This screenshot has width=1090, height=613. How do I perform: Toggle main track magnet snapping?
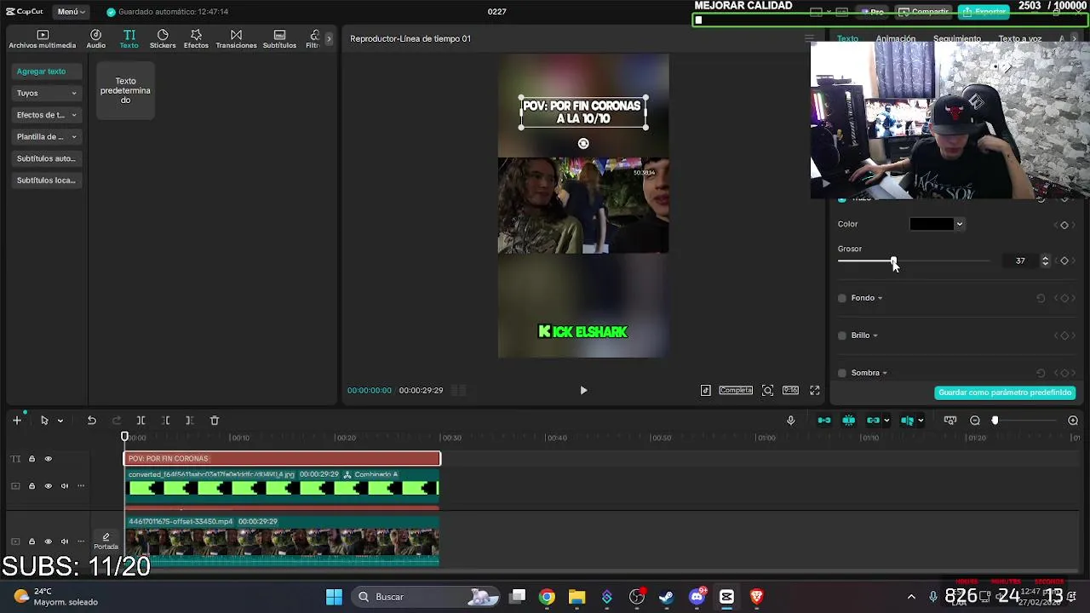tap(824, 421)
